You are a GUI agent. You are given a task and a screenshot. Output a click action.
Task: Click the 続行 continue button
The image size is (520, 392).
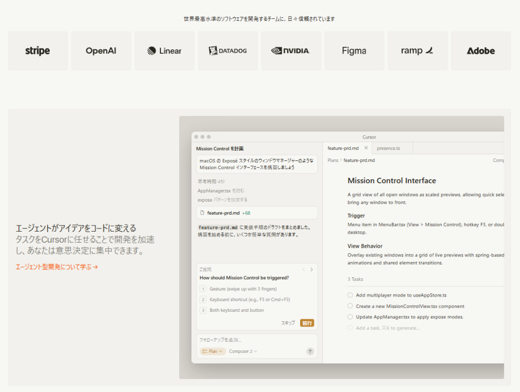[307, 323]
